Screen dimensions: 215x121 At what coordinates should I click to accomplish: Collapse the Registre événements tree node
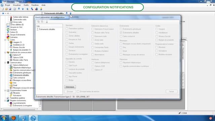(5, 100)
